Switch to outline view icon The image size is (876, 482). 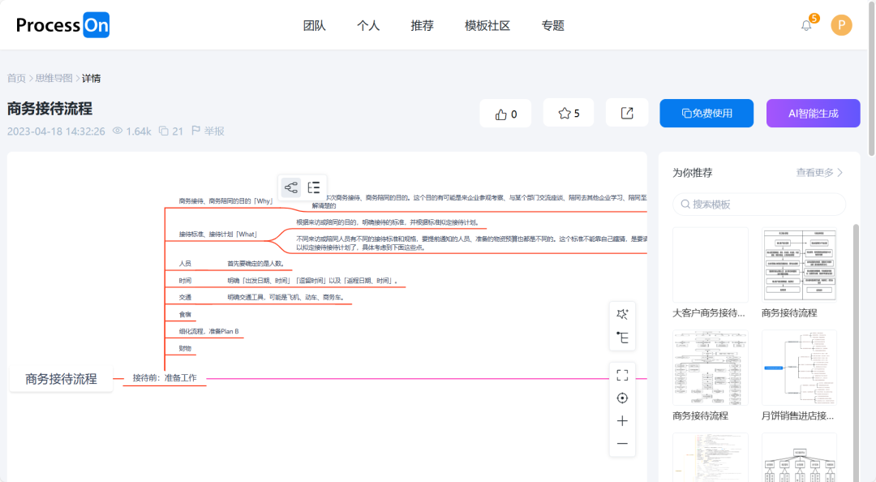coord(314,187)
